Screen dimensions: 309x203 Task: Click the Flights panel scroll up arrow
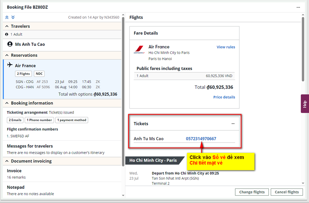point(303,15)
